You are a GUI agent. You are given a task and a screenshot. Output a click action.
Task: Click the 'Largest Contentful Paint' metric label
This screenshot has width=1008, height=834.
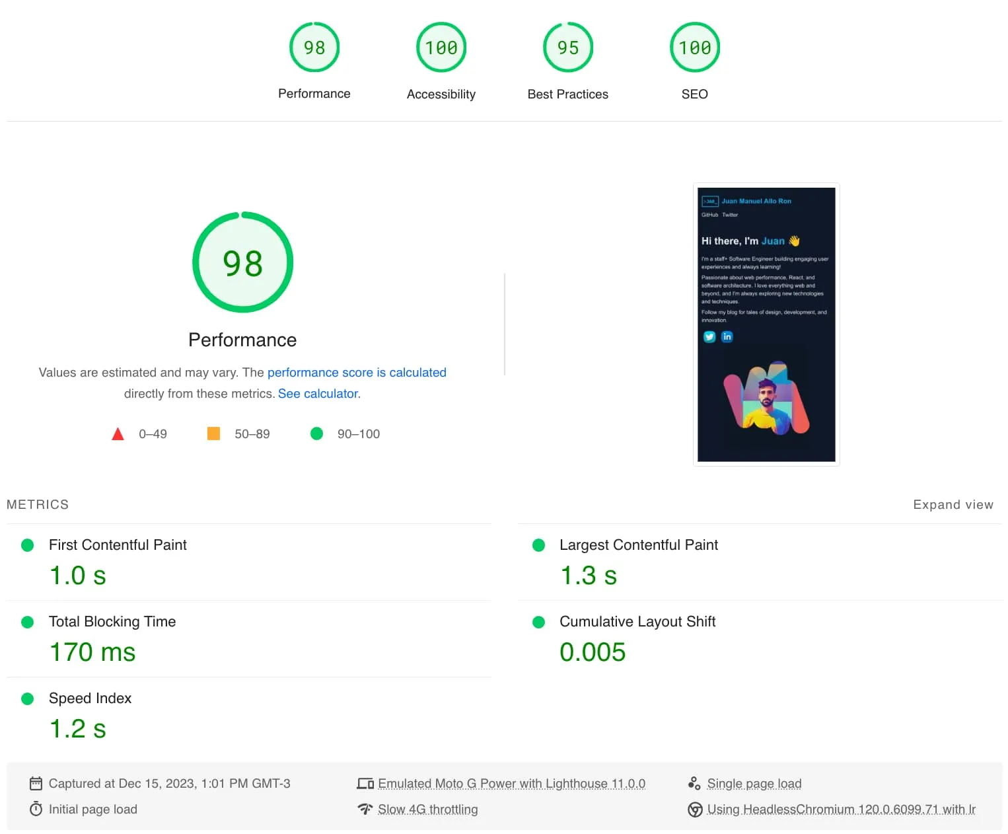[639, 545]
